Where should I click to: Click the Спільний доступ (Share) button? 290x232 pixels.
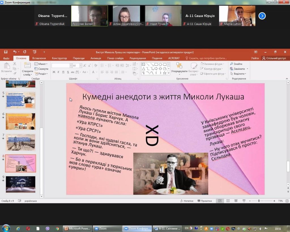pos(274,58)
